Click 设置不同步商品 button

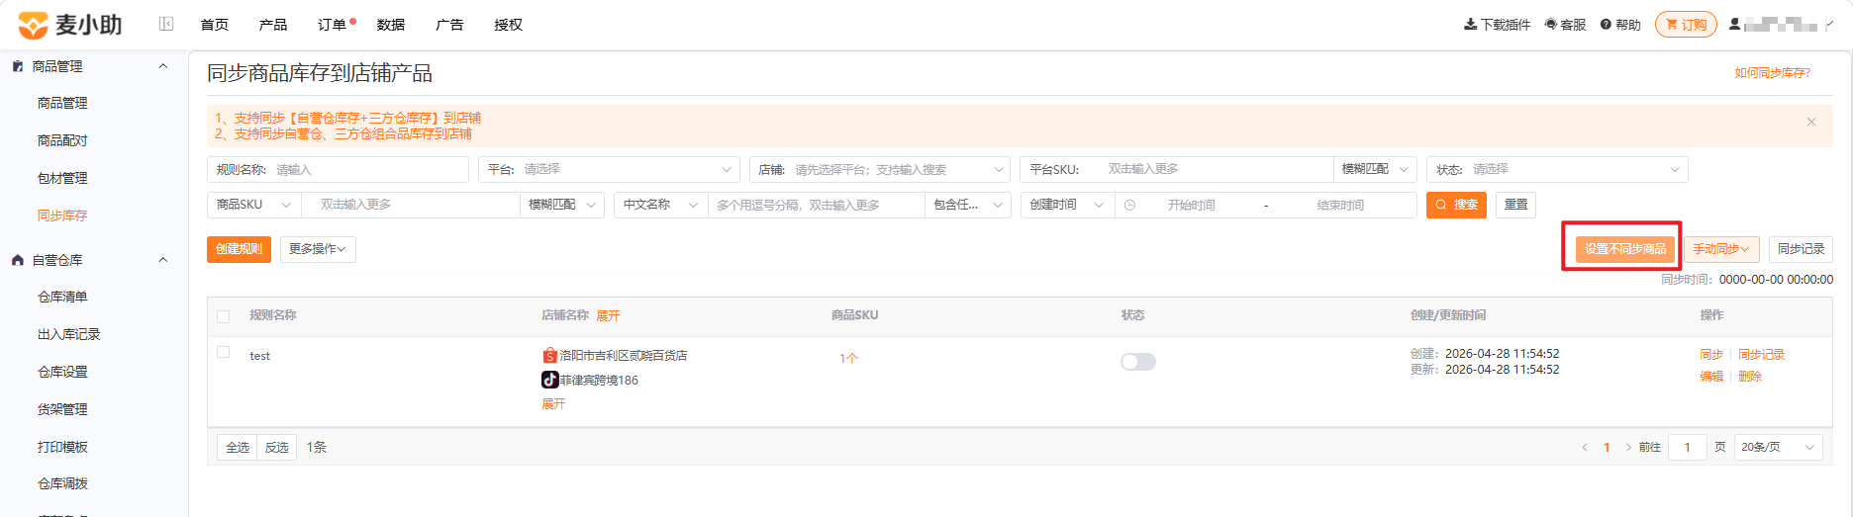(1624, 249)
